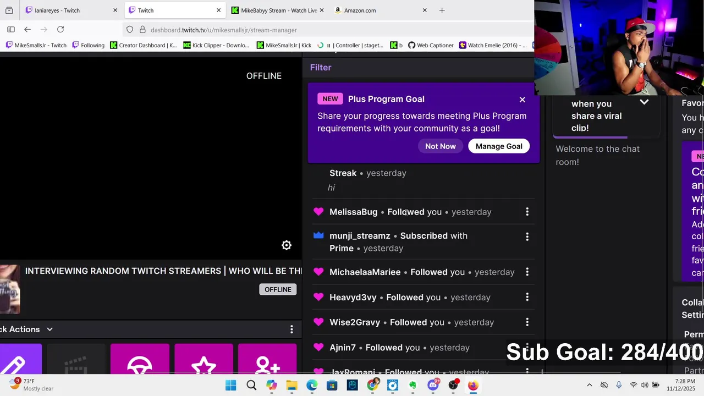Open Windows Start menu

click(x=230, y=385)
